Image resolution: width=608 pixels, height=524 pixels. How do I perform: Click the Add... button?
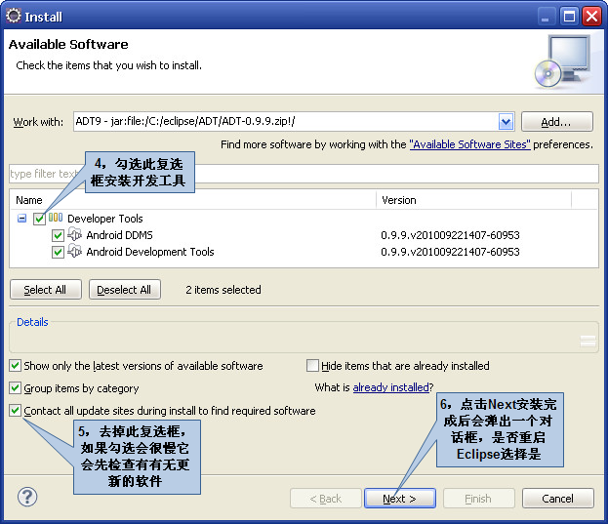(557, 122)
